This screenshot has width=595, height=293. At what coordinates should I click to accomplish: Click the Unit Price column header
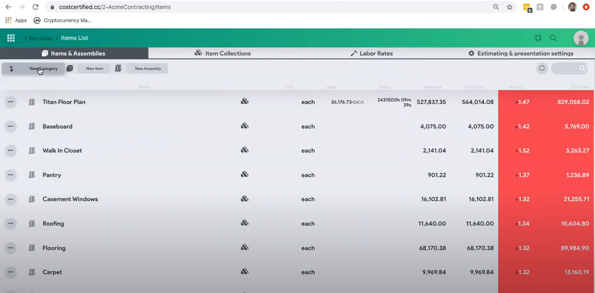[580, 87]
